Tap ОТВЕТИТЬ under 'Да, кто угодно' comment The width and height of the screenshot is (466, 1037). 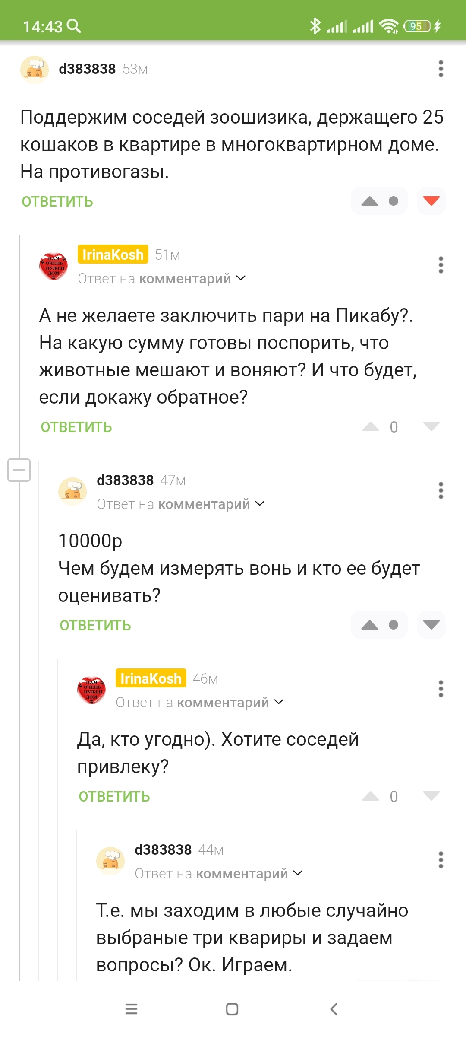pos(114,797)
